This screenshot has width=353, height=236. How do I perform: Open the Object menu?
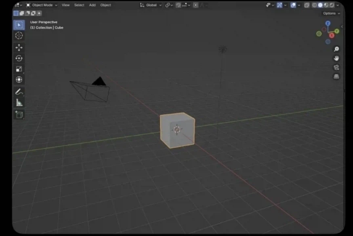point(105,5)
